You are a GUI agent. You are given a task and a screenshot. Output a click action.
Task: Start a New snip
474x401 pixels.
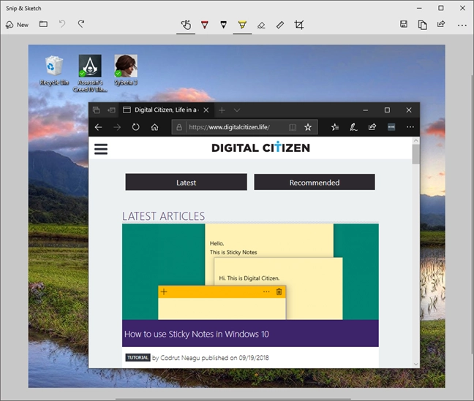pyautogui.click(x=17, y=25)
